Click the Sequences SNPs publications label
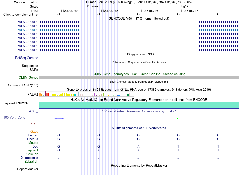The height and width of the screenshot is (175, 239). 30,68
